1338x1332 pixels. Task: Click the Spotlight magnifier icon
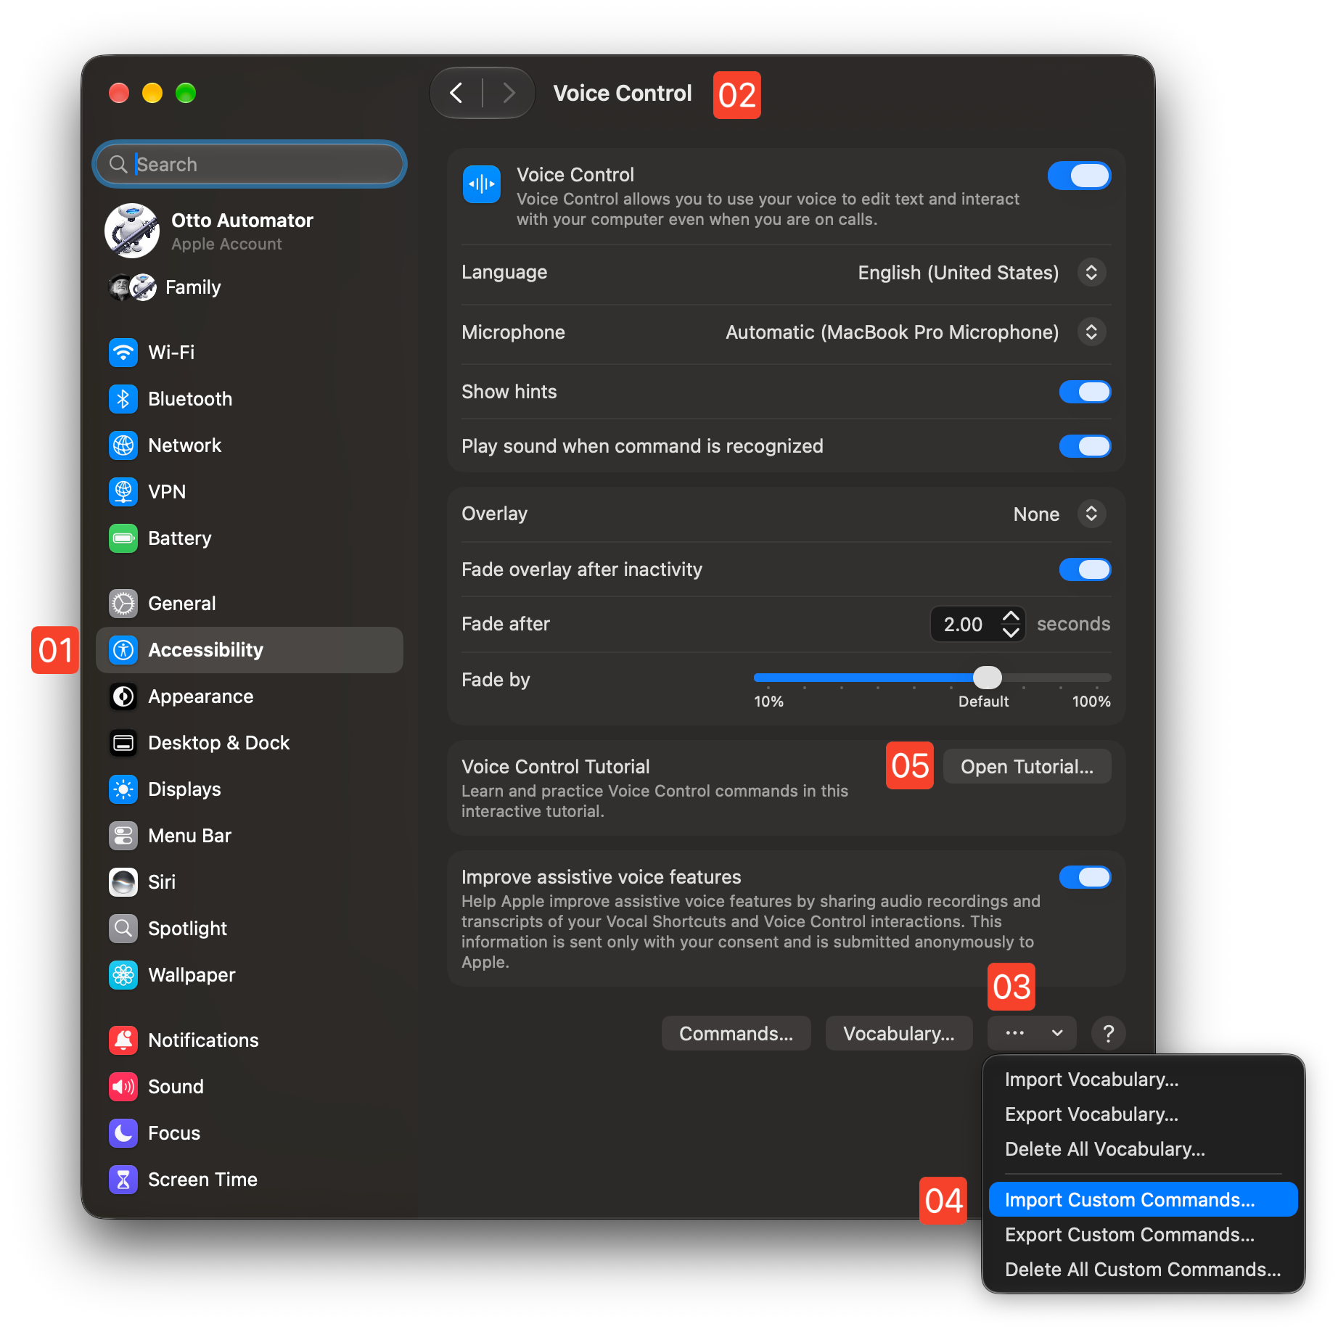[123, 929]
